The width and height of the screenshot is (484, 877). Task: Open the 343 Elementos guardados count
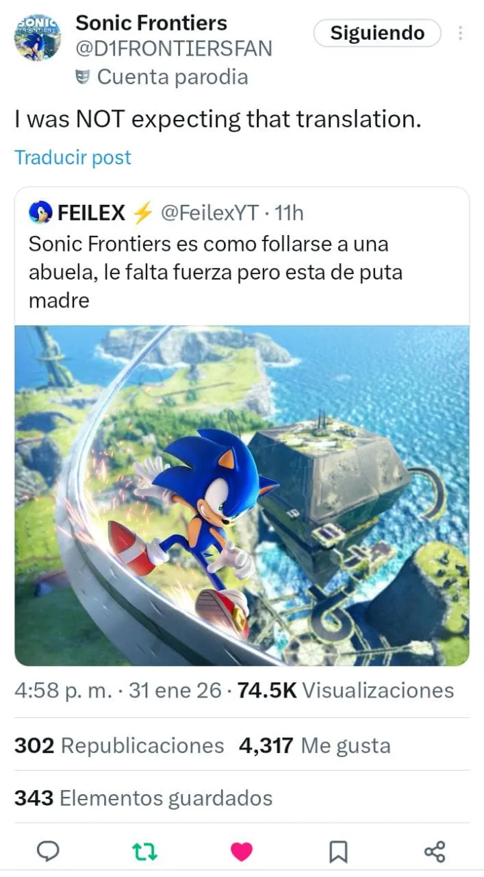tap(143, 798)
